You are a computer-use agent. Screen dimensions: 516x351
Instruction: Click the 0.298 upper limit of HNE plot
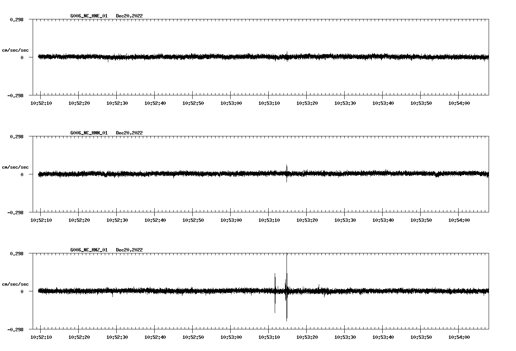16,19
